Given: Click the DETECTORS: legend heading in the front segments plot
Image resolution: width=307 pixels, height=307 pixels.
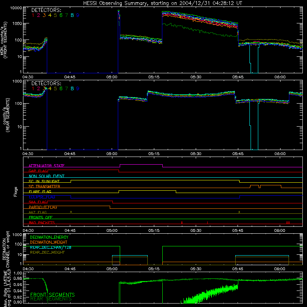Looking at the screenshot, I should click(46, 10).
